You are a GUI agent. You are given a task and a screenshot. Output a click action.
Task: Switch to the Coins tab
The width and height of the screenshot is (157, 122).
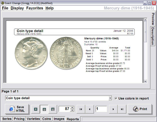click(x=46, y=119)
